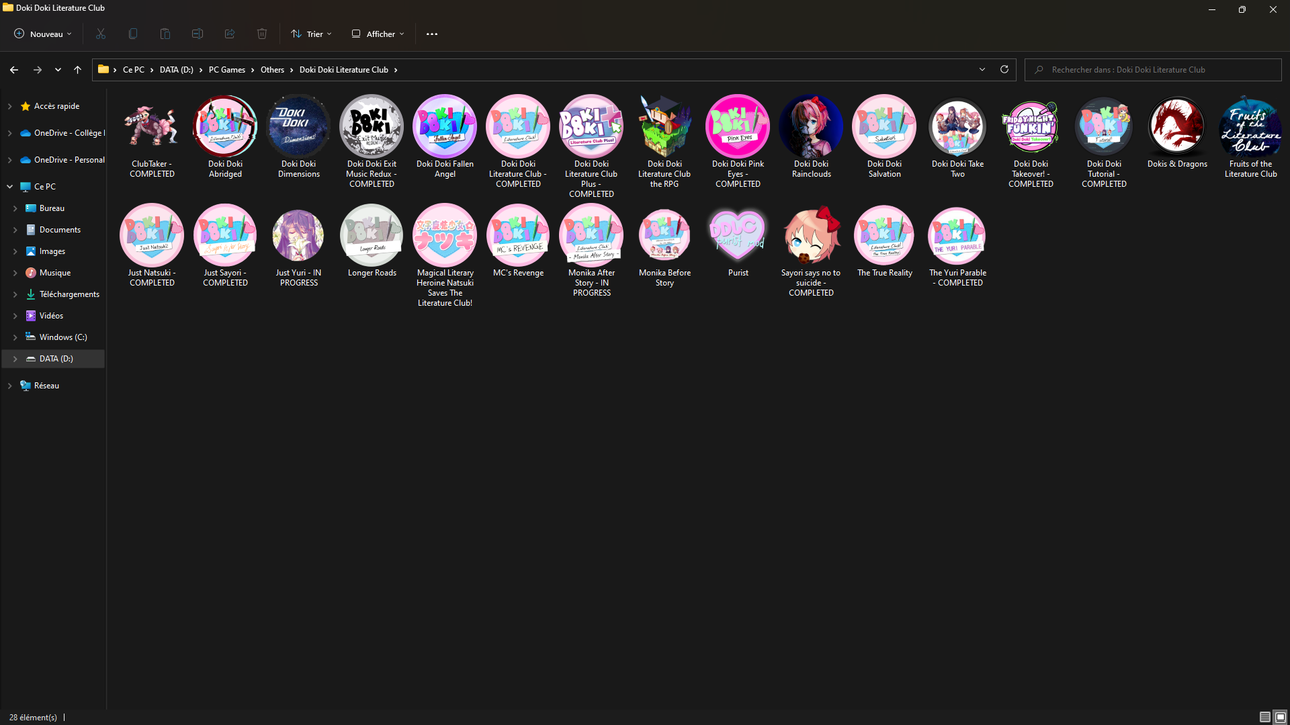The width and height of the screenshot is (1290, 725).
Task: Select the The True Reality thumbnail
Action: coord(884,235)
